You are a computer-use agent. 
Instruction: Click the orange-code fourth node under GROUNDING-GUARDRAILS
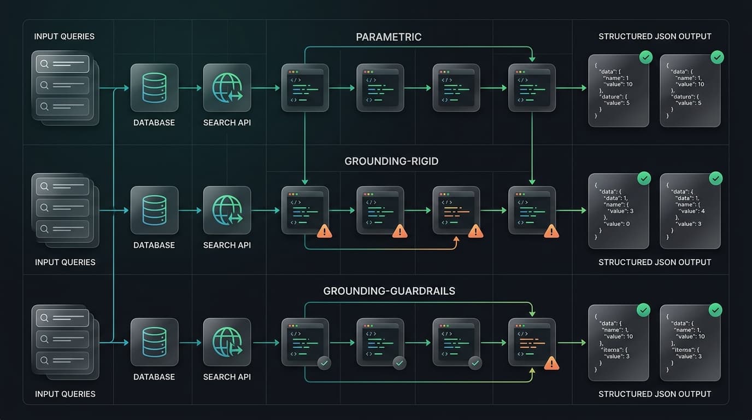532,342
